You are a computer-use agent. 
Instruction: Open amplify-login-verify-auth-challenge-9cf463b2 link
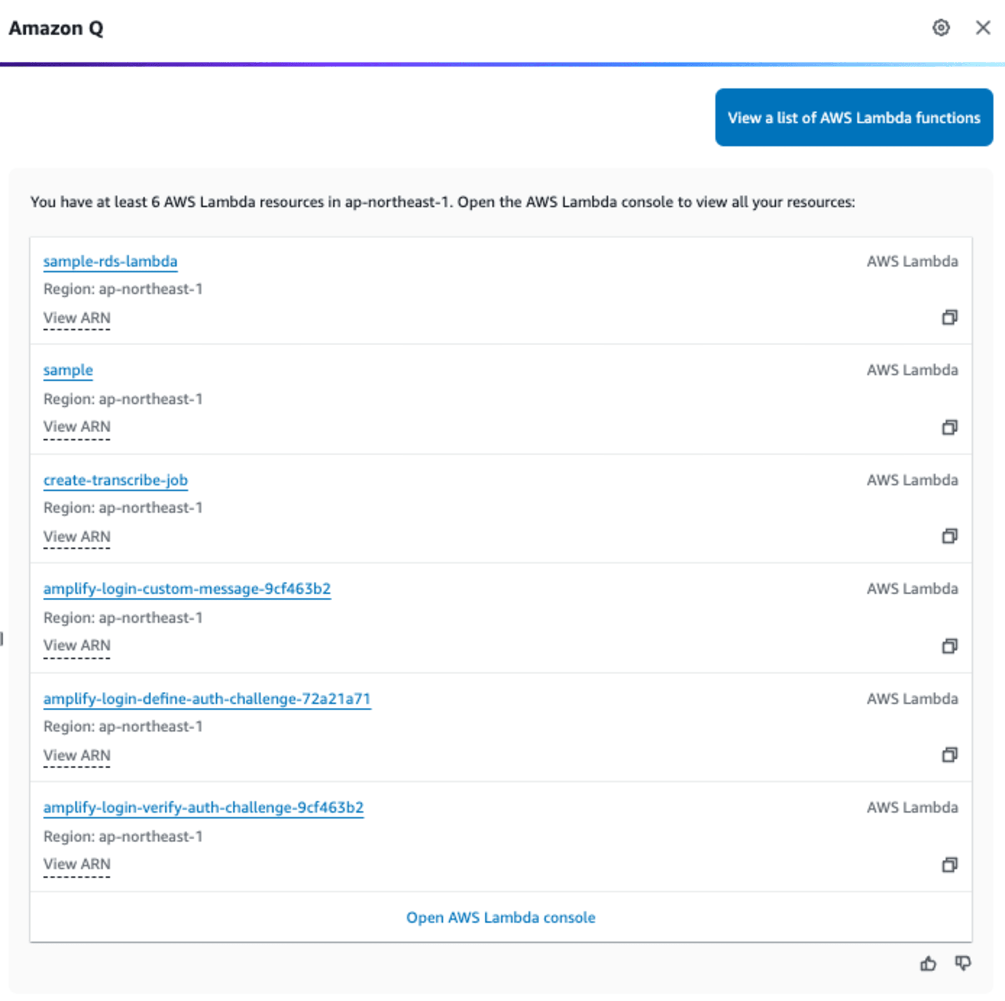[204, 807]
